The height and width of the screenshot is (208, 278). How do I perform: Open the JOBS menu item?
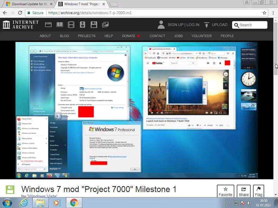178,36
